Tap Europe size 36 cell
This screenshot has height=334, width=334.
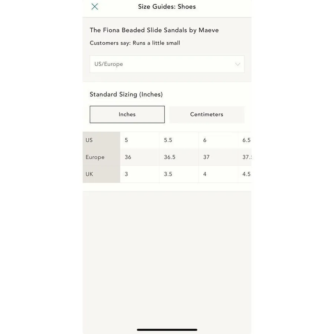pyautogui.click(x=140, y=157)
